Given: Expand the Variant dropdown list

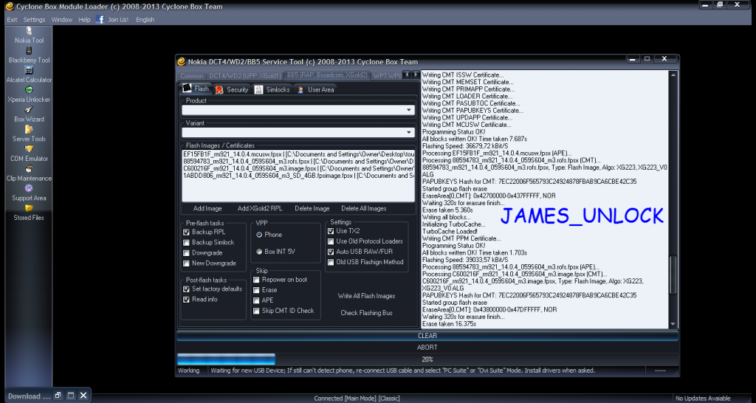Looking at the screenshot, I should [x=409, y=133].
